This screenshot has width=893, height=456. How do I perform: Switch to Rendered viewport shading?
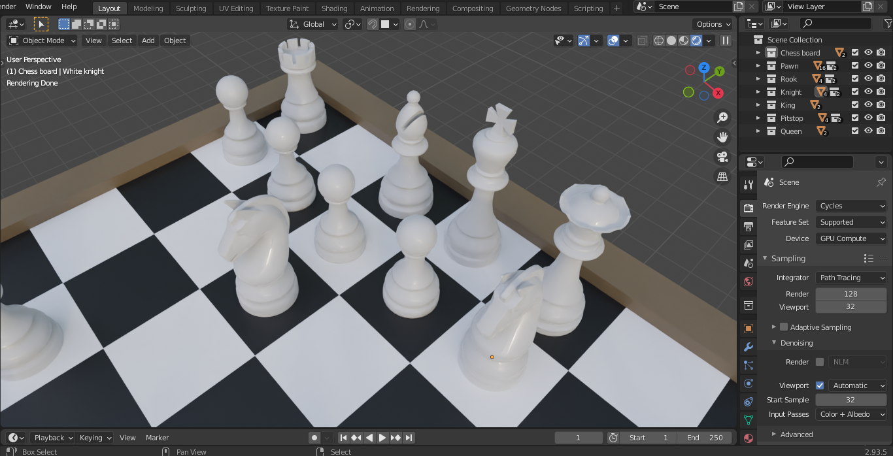pyautogui.click(x=696, y=41)
